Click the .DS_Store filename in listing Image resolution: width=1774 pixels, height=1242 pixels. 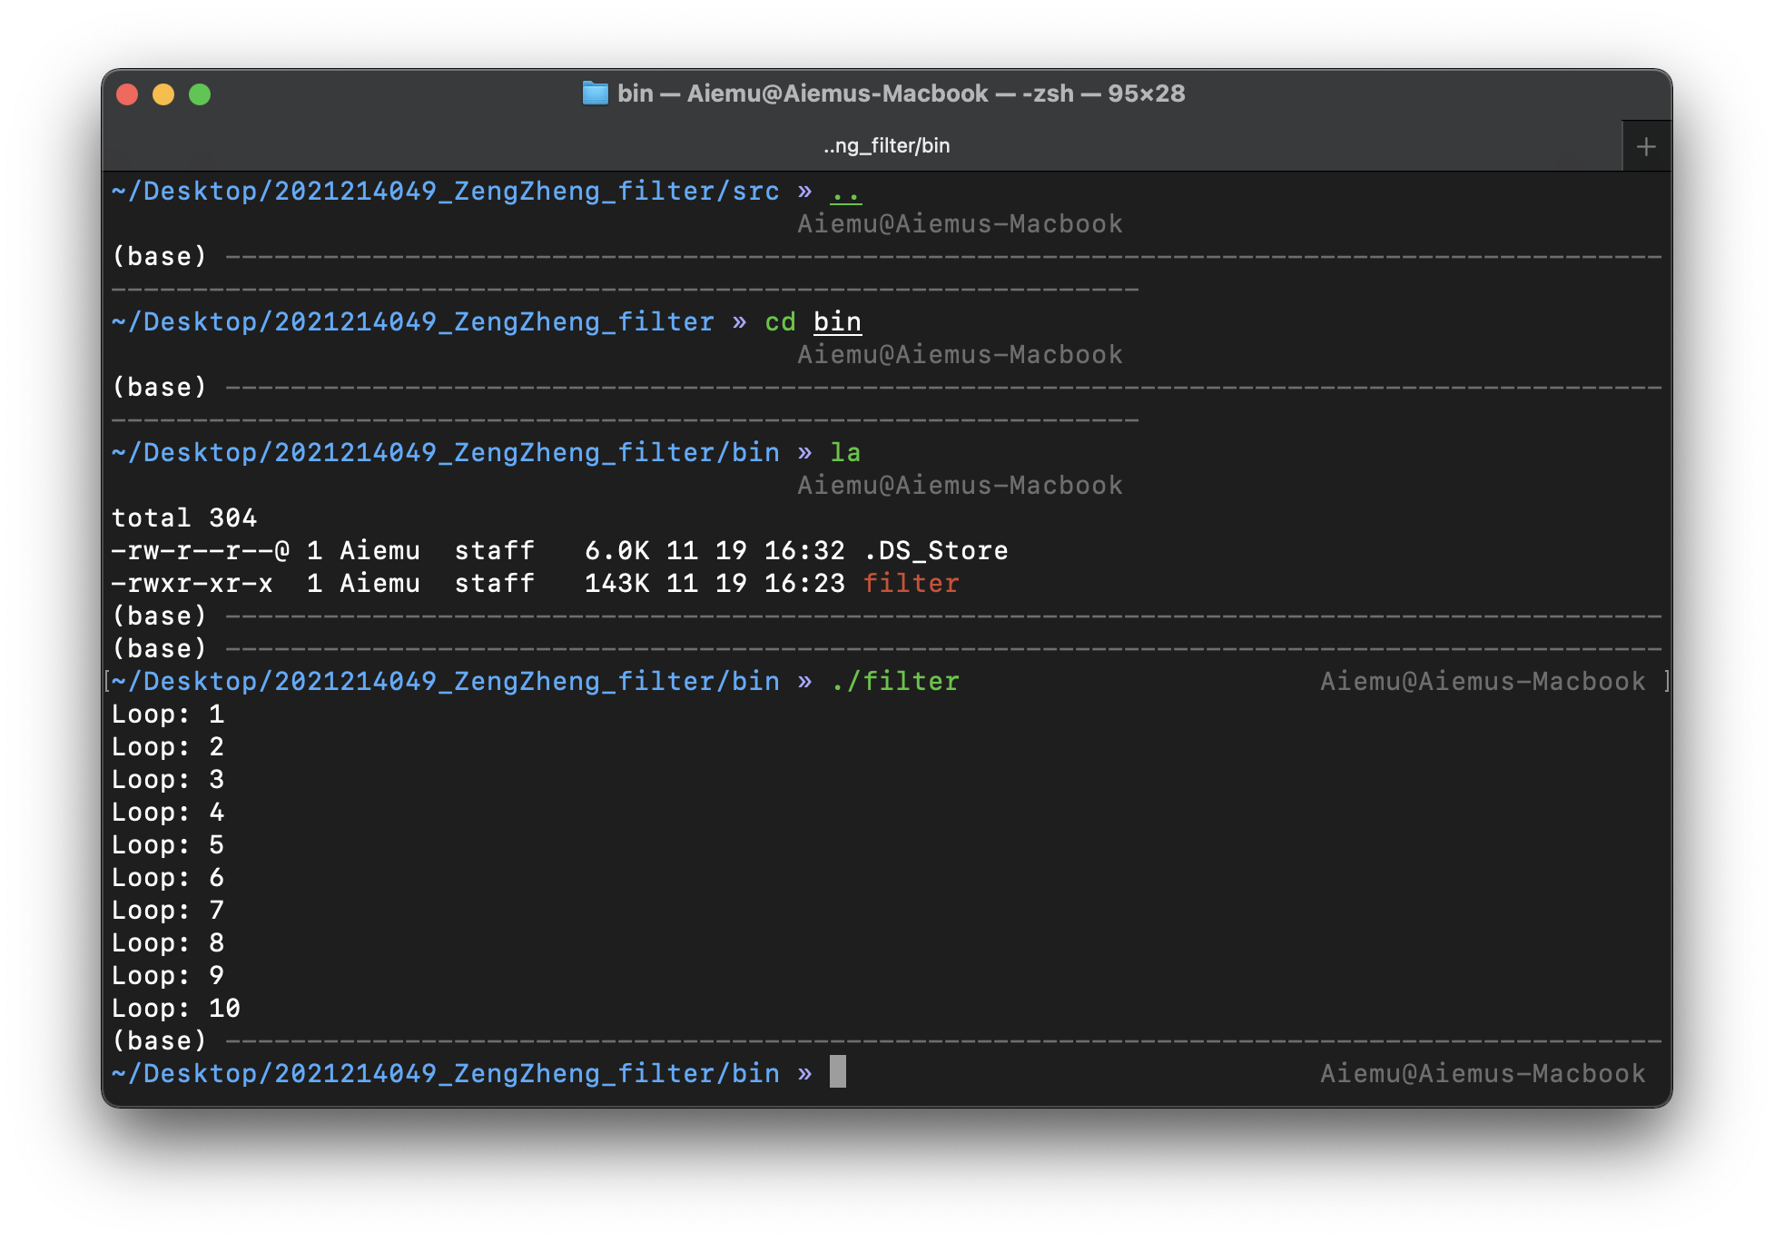tap(935, 550)
